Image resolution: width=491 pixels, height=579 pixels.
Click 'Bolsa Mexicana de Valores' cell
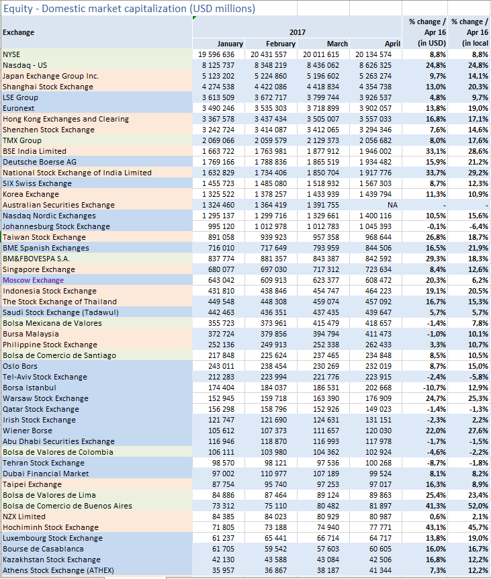(x=97, y=322)
